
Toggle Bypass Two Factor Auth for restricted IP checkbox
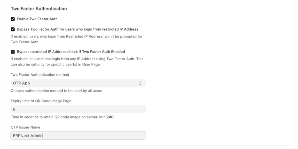[x=13, y=29]
